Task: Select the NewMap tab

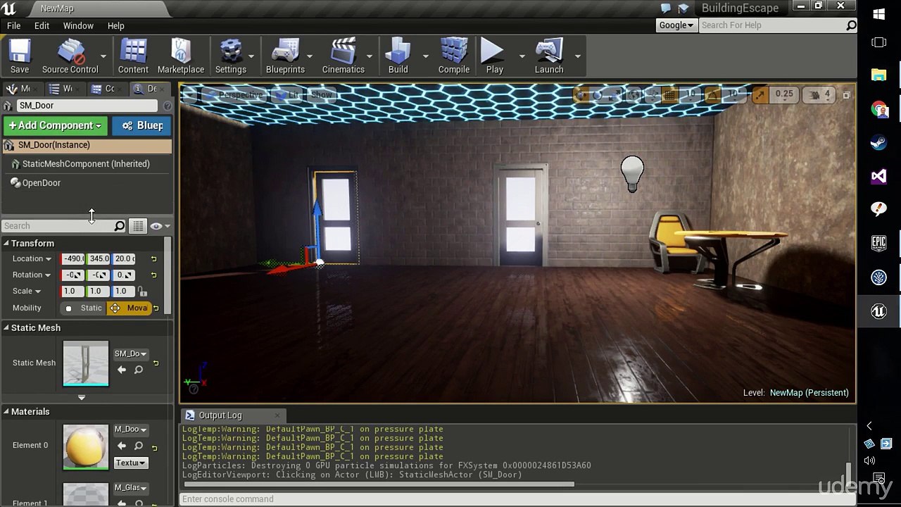Action: (x=57, y=8)
